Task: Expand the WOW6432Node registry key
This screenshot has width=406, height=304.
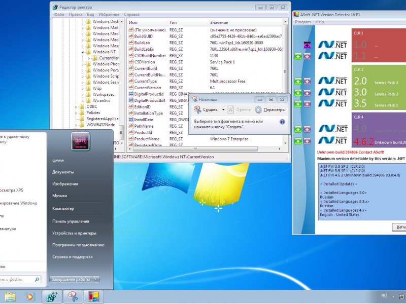Action: pyautogui.click(x=76, y=125)
